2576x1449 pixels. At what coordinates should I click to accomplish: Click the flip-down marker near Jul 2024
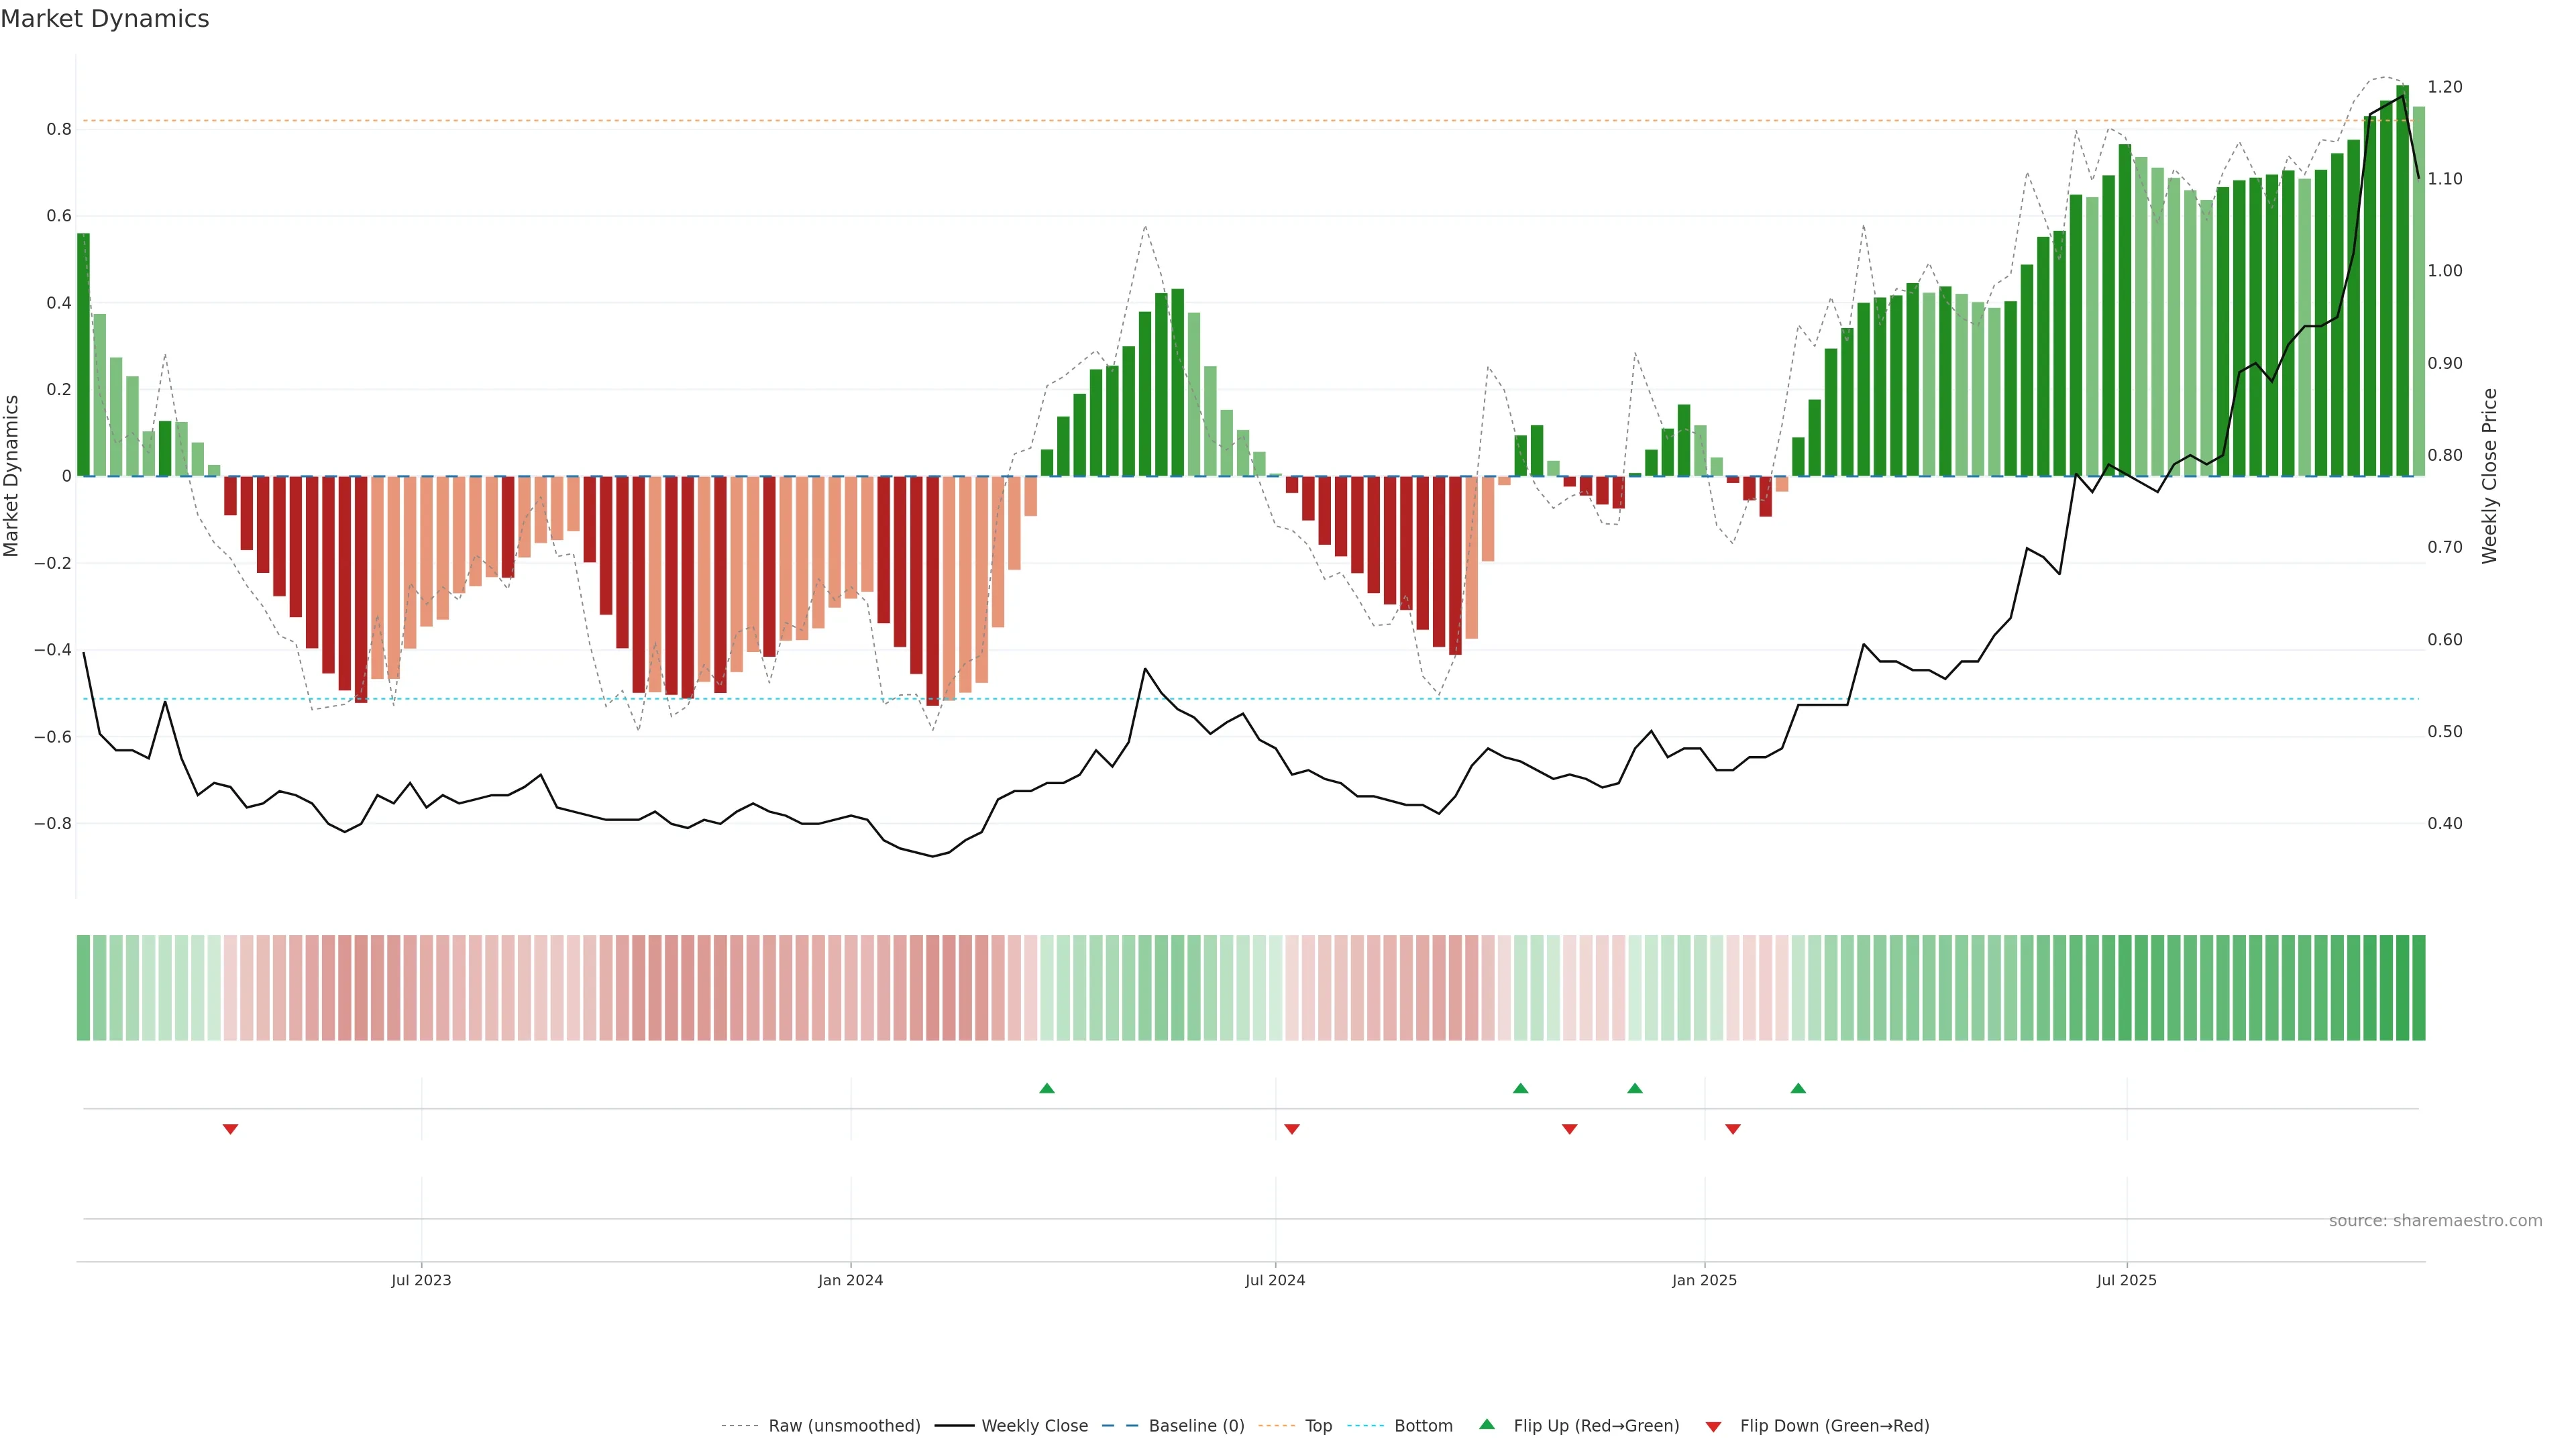tap(1292, 1129)
